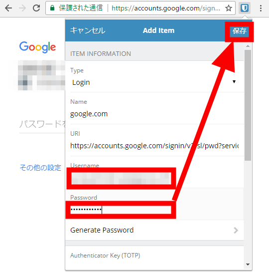Click the scrollbar down arrow in the popup
This screenshot has width=269, height=273.
click(248, 265)
